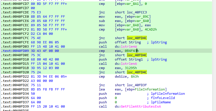Click opcode bytes 8D 85 F8 FB FF FF

[x=48, y=89]
